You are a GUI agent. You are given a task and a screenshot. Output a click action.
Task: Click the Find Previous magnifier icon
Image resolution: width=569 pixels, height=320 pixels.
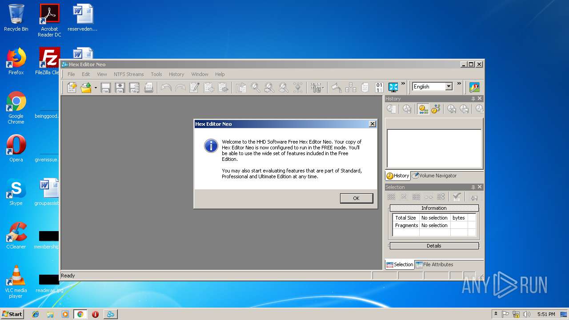click(x=284, y=88)
